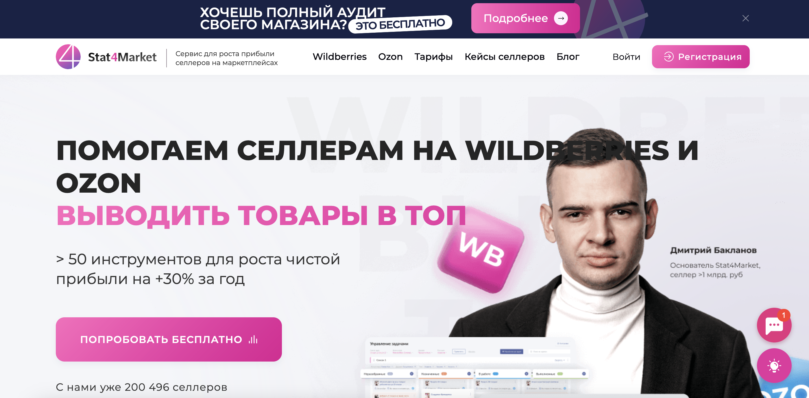Click the lightbulb ideas floating button

[774, 365]
